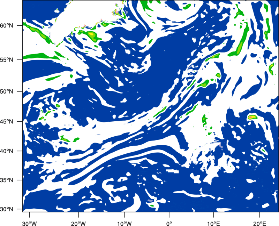Click the 20°W longitude label

[78, 223]
